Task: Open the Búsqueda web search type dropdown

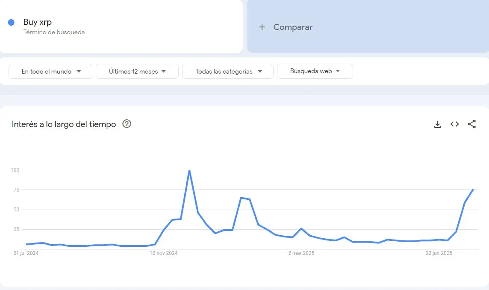Action: click(x=315, y=71)
